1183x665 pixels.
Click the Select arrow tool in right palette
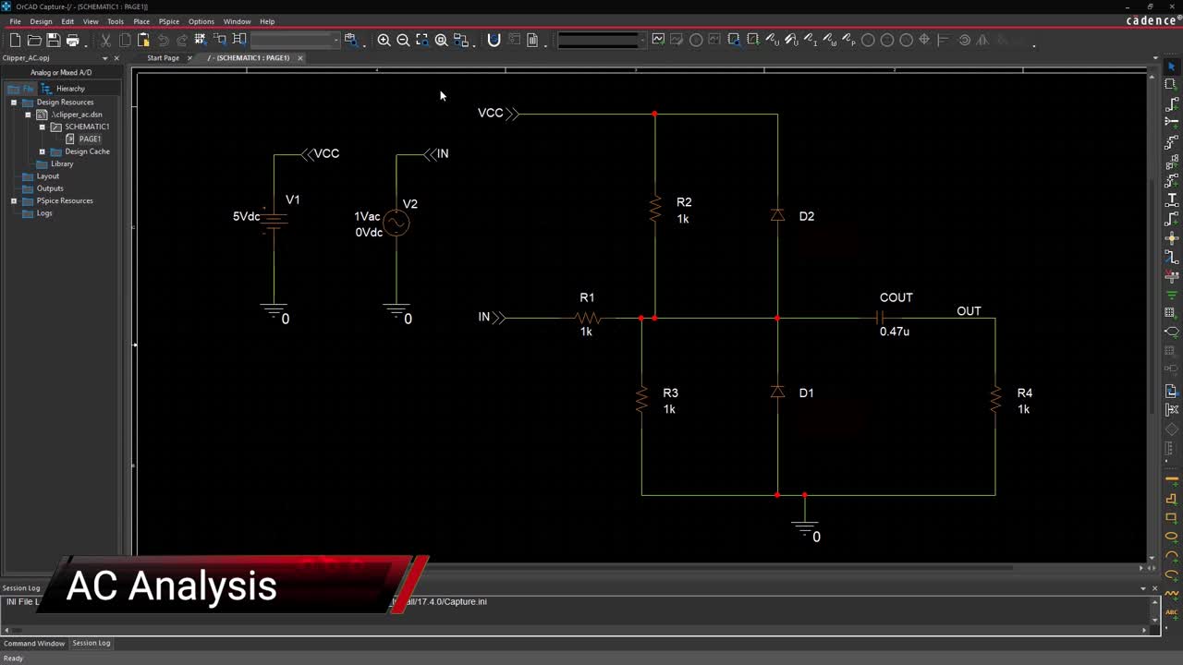(x=1171, y=66)
